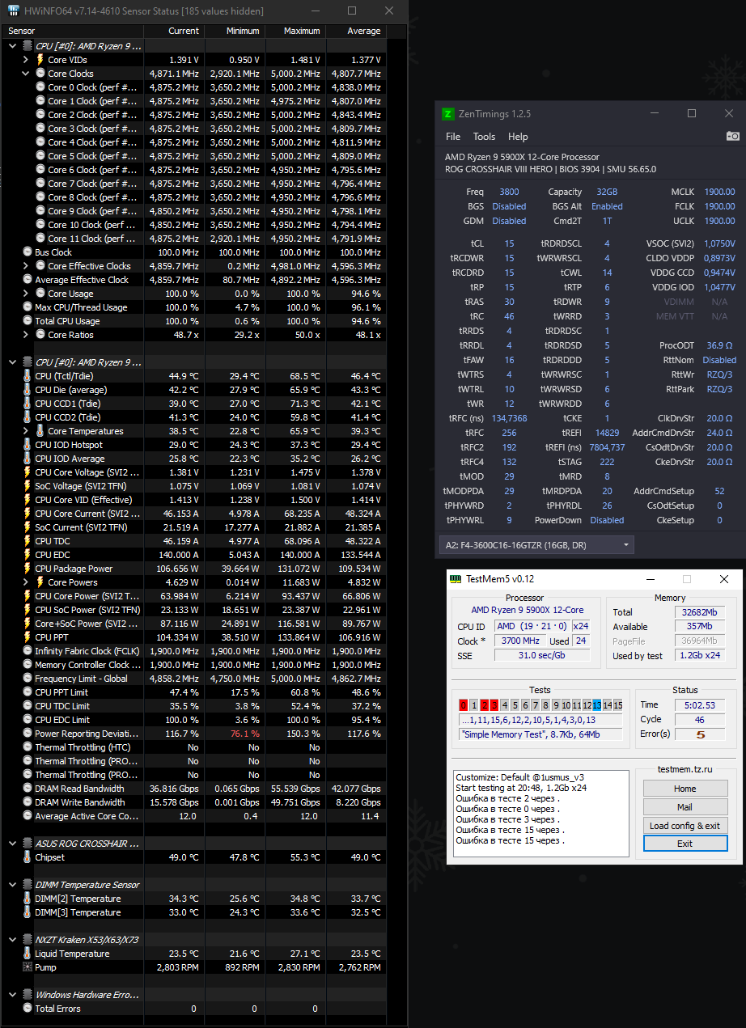The width and height of the screenshot is (746, 1028).
Task: Click the Exit button in TestMem5
Action: click(685, 844)
